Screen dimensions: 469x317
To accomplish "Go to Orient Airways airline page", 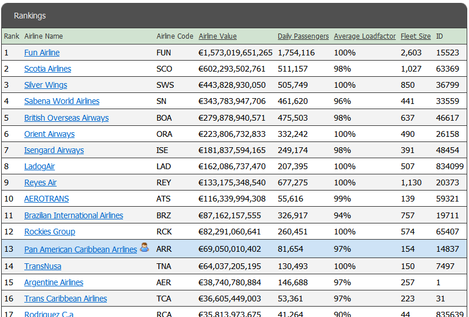I will pyautogui.click(x=49, y=134).
